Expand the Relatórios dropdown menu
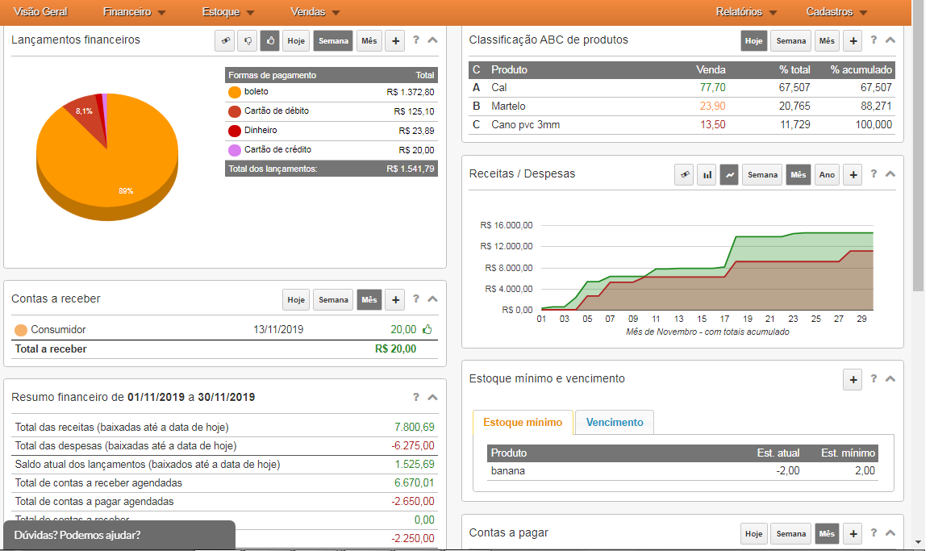 (746, 12)
